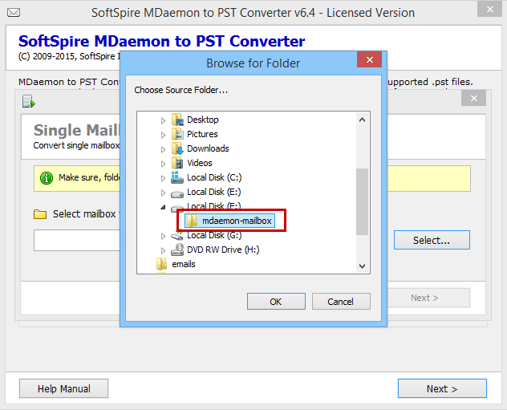Expand the Local Disk (G:) node
This screenshot has width=507, height=410.
[x=163, y=236]
